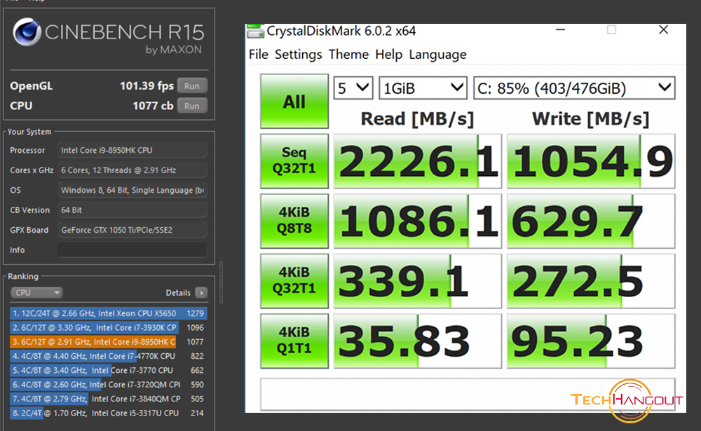Open Settings menu in CrystalDiskMark
701x431 pixels.
298,55
